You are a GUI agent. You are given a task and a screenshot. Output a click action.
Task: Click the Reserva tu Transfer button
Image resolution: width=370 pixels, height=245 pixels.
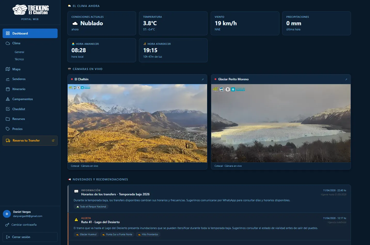pos(26,141)
